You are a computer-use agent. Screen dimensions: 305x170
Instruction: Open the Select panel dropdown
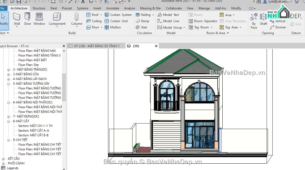pyautogui.click(x=8, y=33)
